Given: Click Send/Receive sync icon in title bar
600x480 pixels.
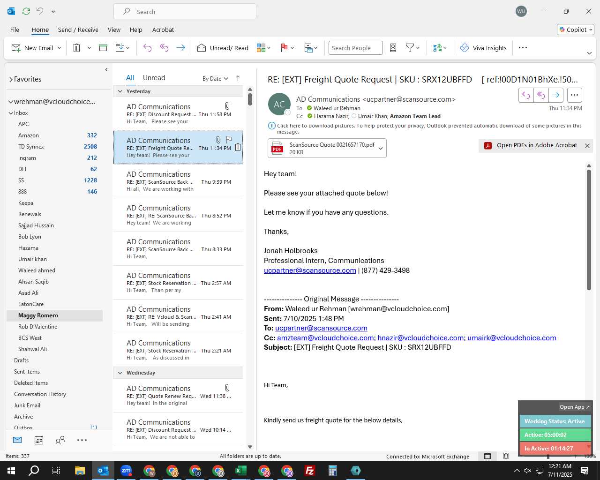Looking at the screenshot, I should pos(26,11).
